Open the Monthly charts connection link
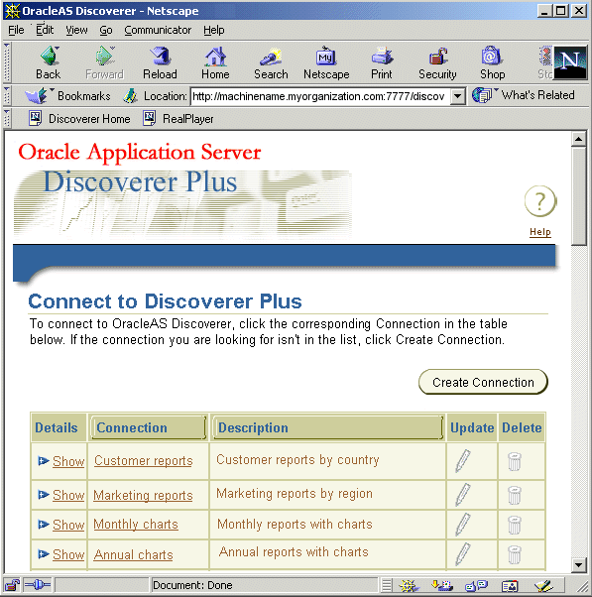This screenshot has height=597, width=592. (136, 525)
